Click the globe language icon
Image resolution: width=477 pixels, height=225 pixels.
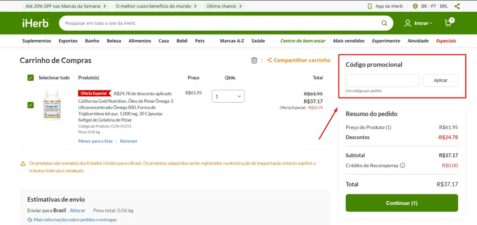coord(415,6)
